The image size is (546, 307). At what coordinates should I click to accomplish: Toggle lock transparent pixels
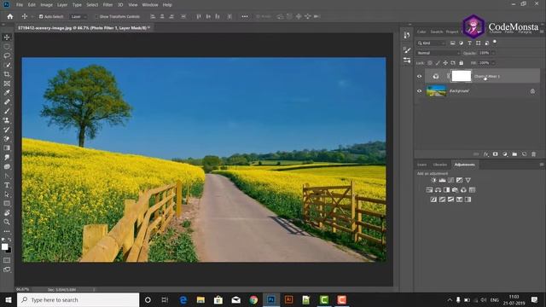(x=430, y=63)
